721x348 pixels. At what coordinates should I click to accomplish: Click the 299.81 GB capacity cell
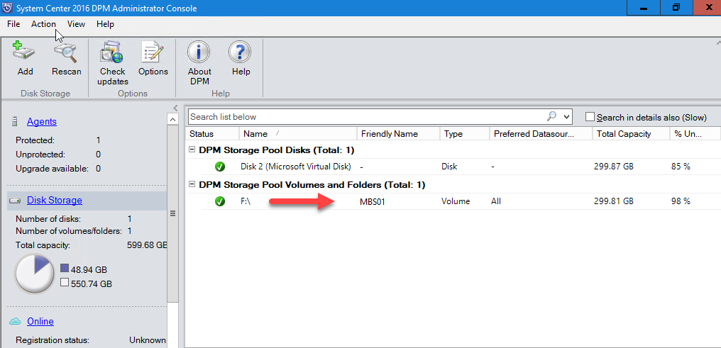[x=614, y=201]
